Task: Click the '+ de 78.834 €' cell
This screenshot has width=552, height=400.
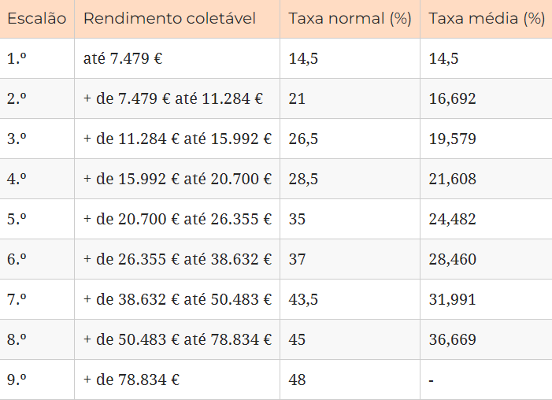Action: (x=132, y=380)
